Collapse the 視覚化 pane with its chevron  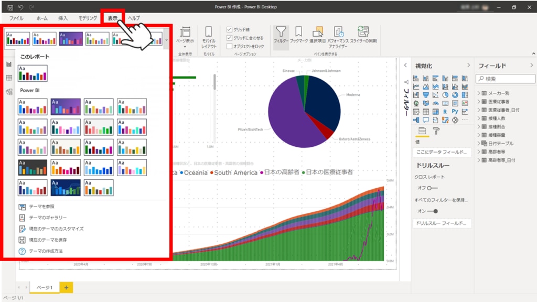click(x=468, y=66)
